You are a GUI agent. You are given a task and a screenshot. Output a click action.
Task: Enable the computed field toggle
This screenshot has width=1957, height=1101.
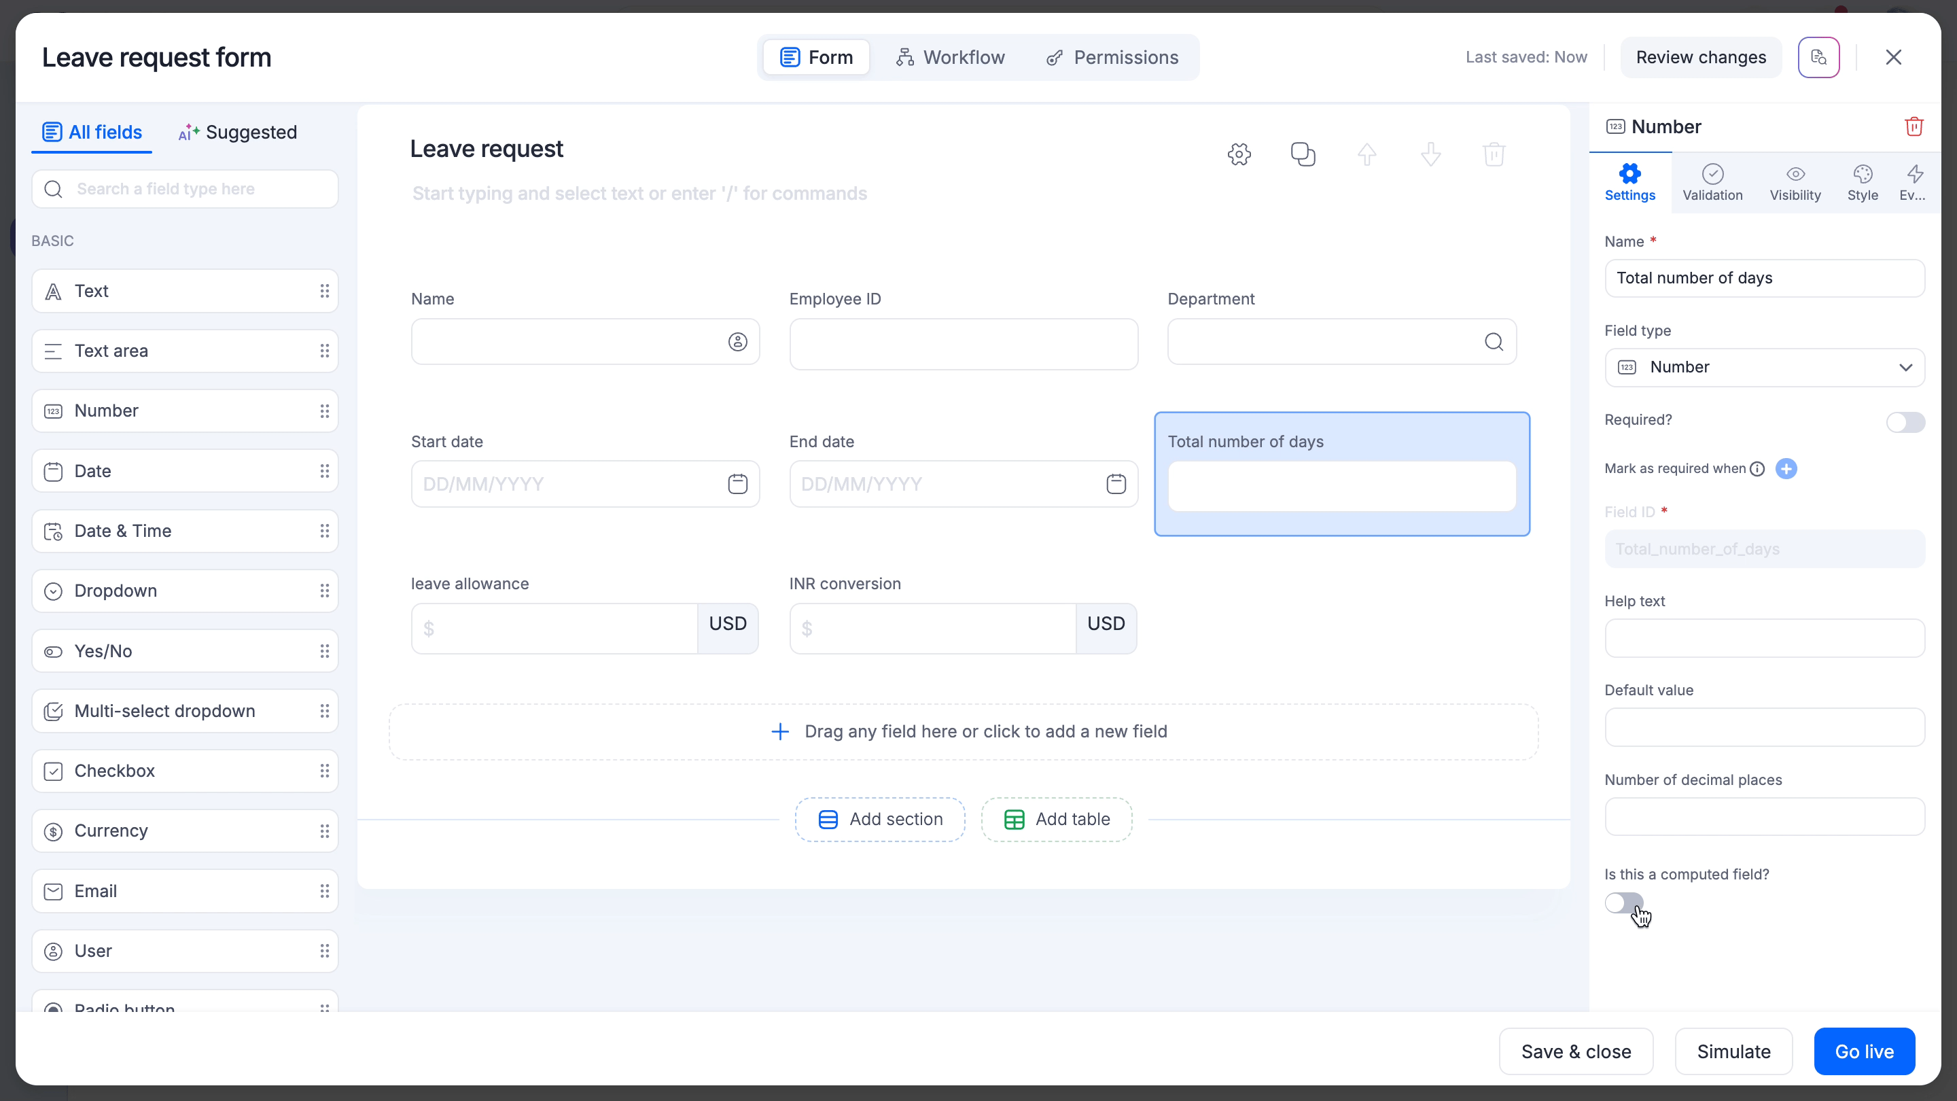tap(1623, 903)
